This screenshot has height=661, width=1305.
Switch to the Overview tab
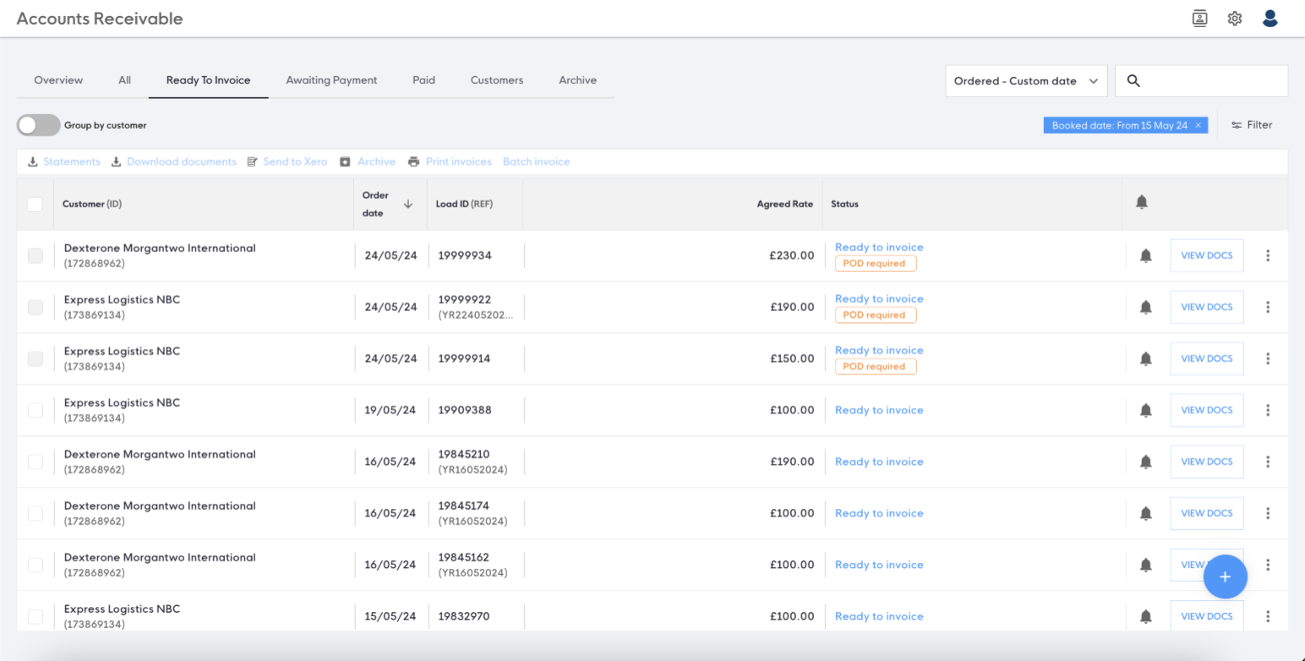pos(58,80)
